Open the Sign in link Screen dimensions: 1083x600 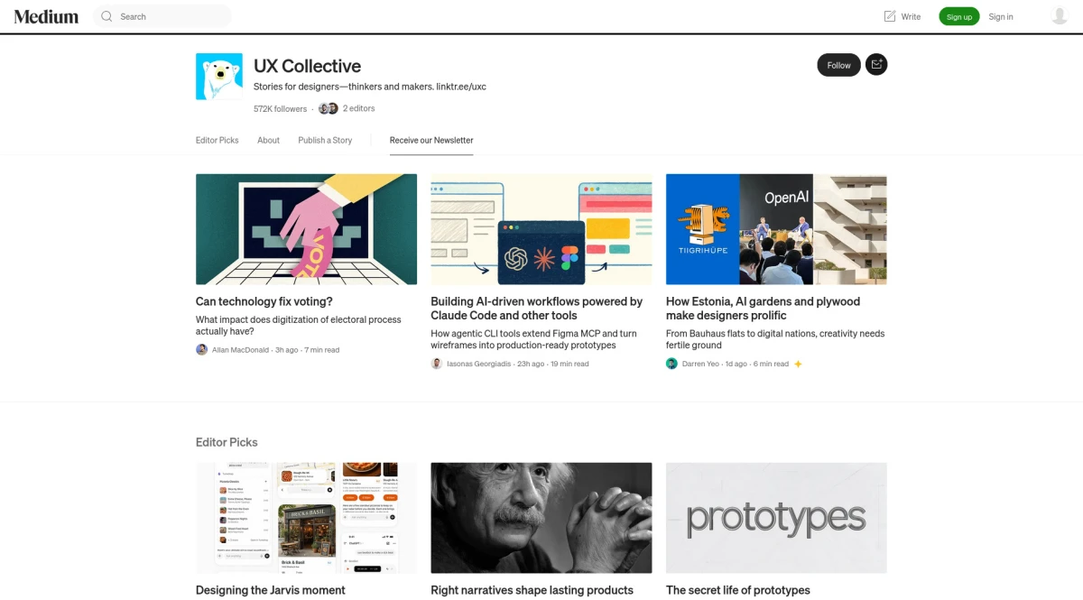point(1001,16)
